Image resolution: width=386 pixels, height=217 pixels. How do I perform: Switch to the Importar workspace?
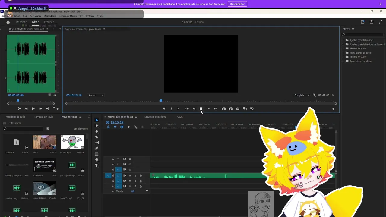(21, 22)
